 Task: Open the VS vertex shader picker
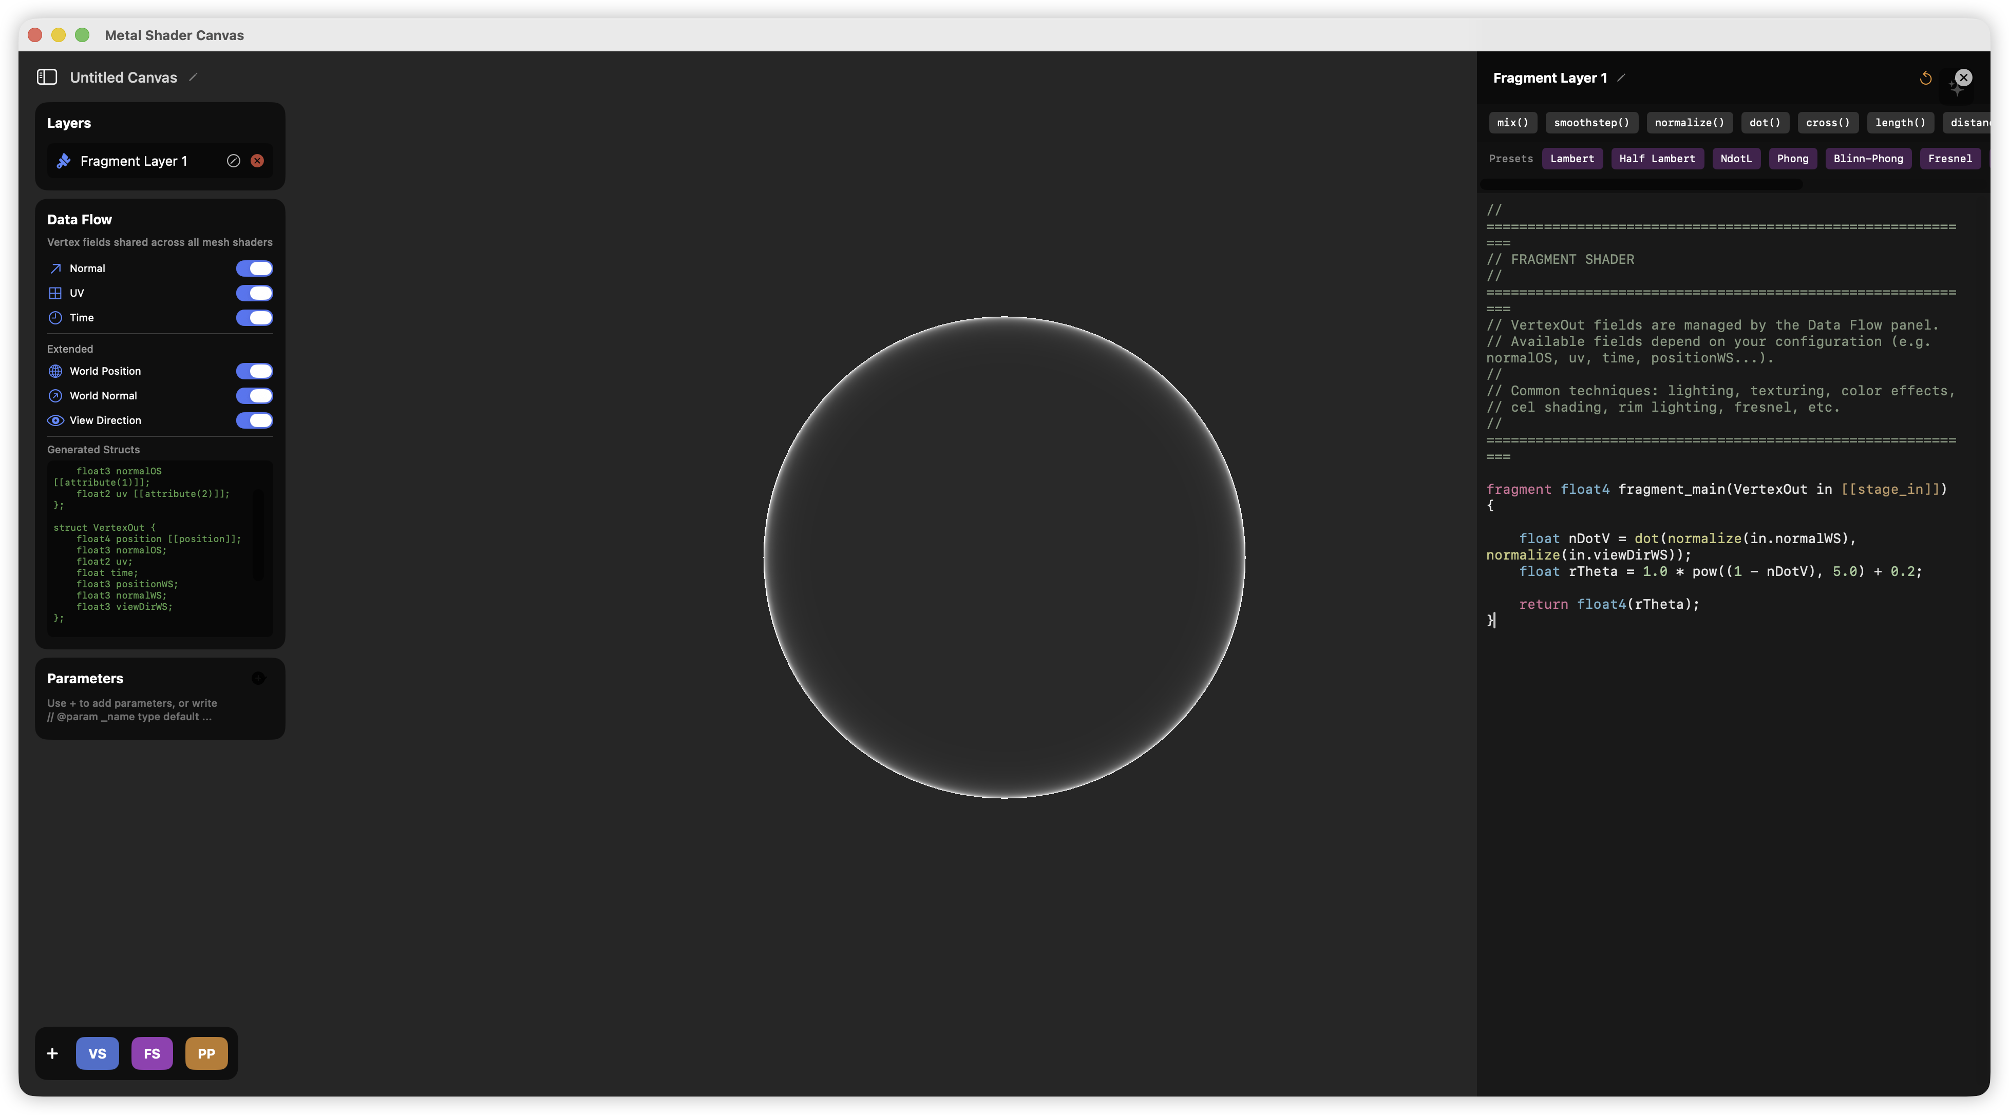[97, 1053]
